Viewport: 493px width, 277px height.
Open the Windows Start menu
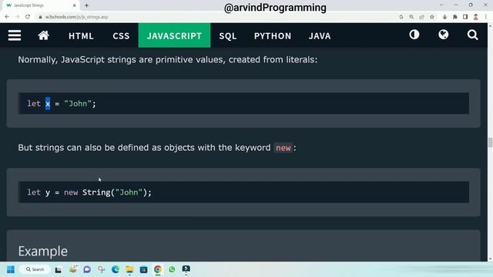tap(11, 269)
